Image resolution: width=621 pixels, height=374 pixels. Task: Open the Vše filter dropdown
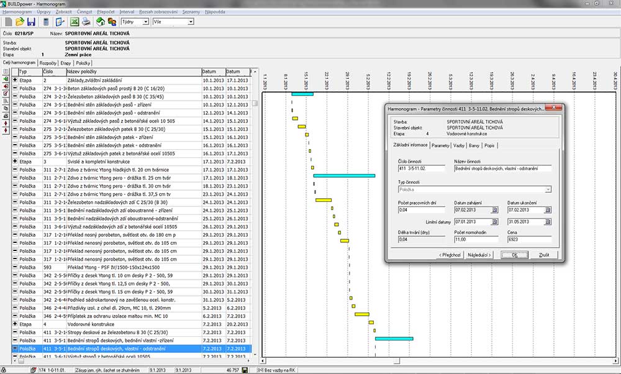point(191,22)
